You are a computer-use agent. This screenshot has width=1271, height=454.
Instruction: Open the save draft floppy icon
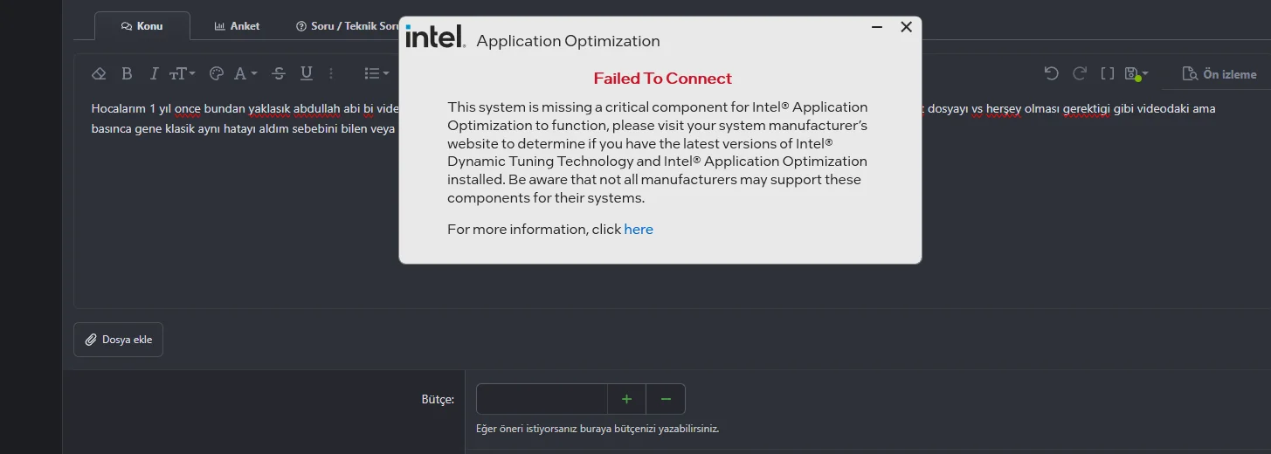[x=1136, y=73]
